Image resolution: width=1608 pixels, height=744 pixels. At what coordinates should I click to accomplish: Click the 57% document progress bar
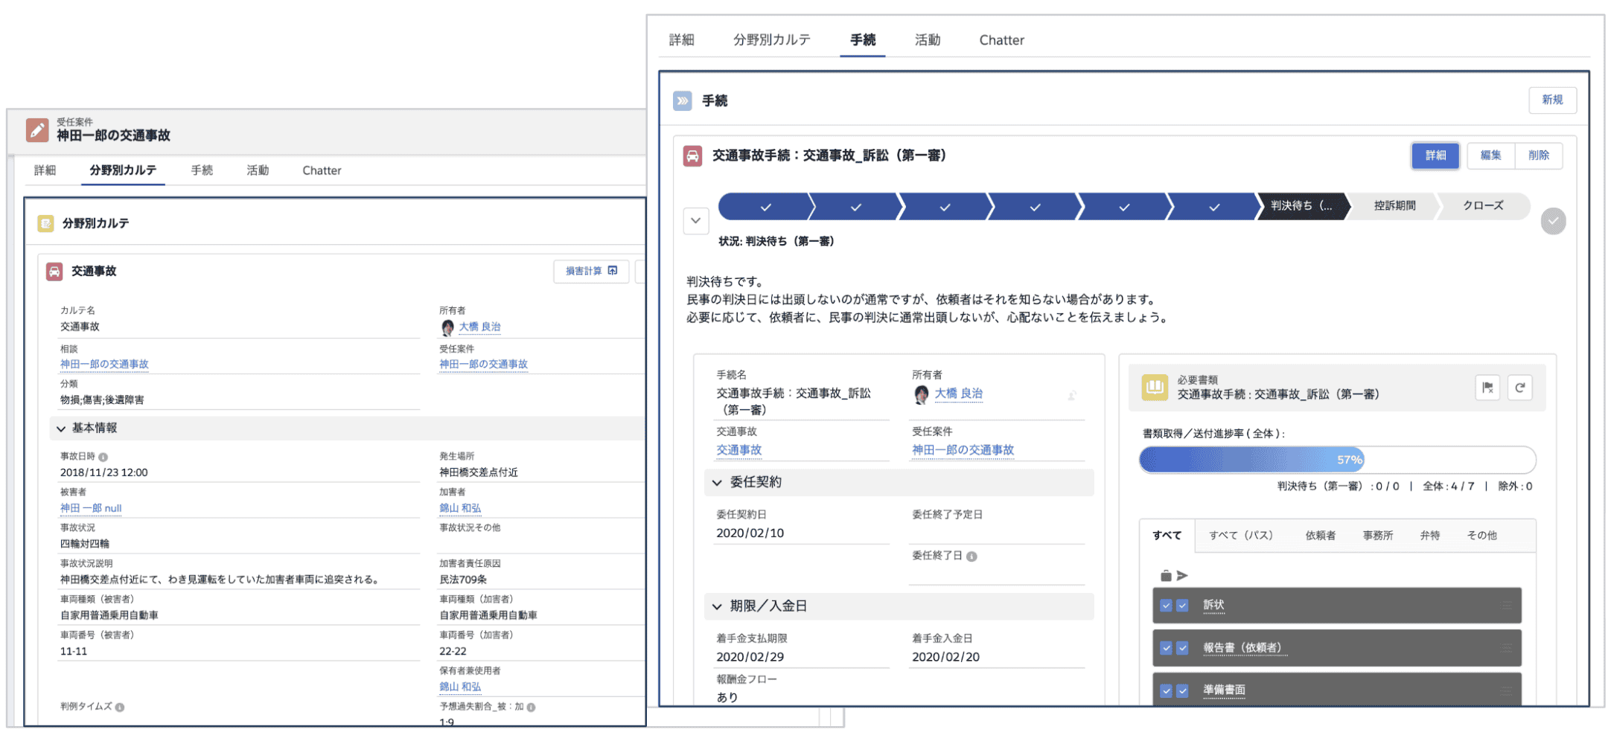(1337, 460)
